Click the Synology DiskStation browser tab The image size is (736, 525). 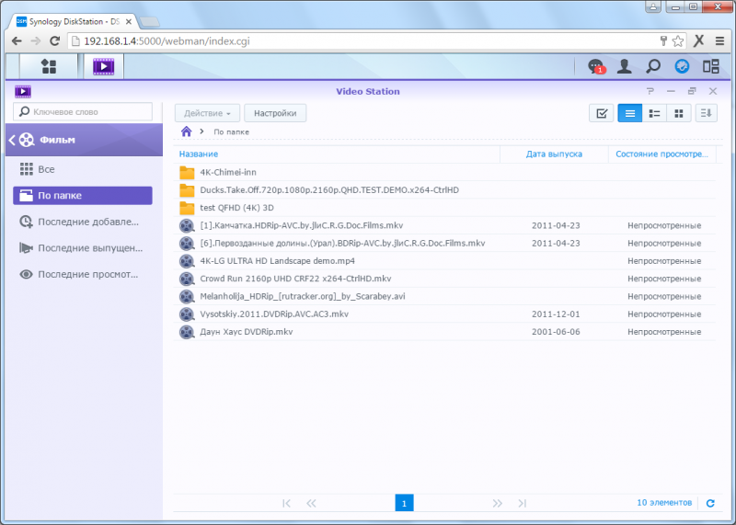pyautogui.click(x=74, y=21)
